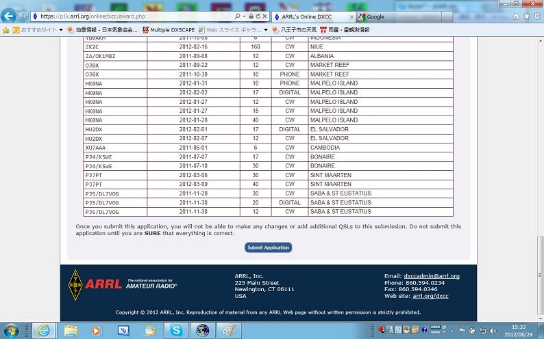This screenshot has height=339, width=544.
Task: Open Paint palette icon on taskbar
Action: [229, 331]
